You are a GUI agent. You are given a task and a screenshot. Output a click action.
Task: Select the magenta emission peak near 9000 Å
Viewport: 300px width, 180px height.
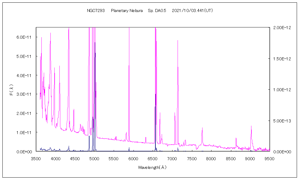click(x=251, y=126)
